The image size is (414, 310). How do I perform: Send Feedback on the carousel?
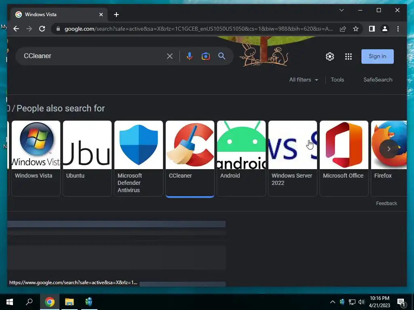pos(387,203)
